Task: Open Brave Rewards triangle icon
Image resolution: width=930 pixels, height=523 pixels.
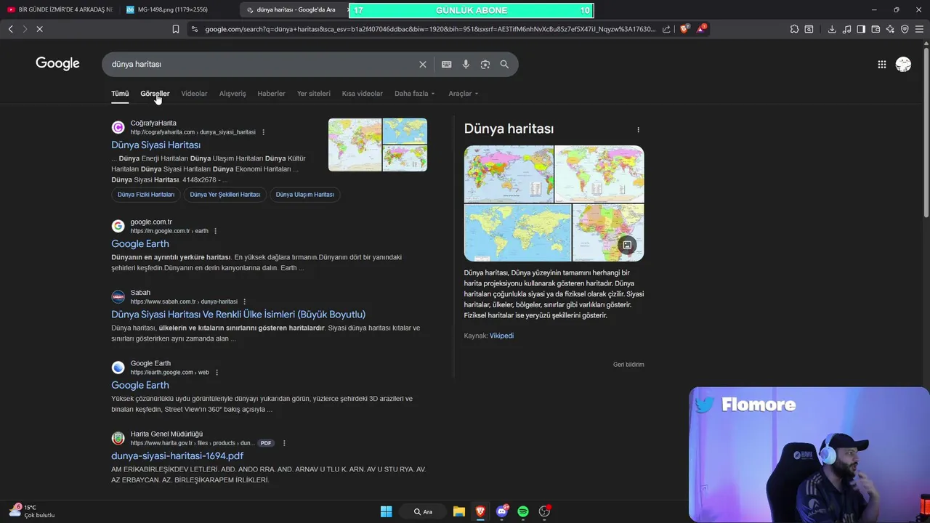Action: tap(701, 29)
